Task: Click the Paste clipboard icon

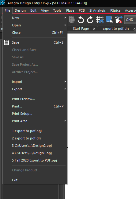Action: 72,20
